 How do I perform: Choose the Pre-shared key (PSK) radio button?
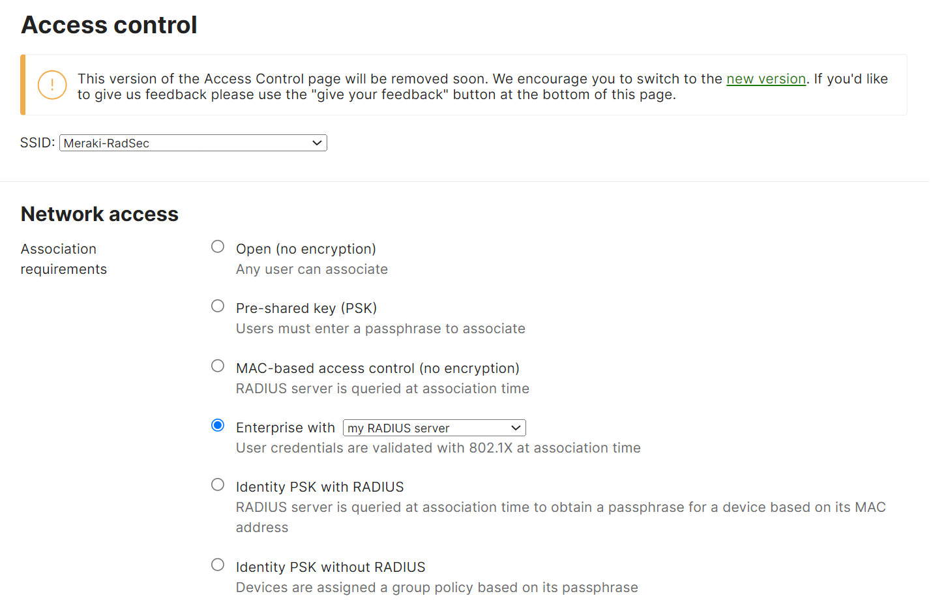pos(218,306)
